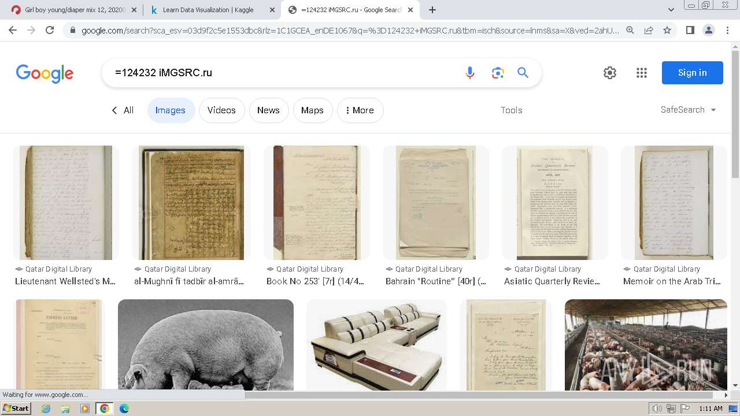Close the Kaggle Learn Data Visualization tab
The width and height of the screenshot is (740, 416).
(x=272, y=10)
